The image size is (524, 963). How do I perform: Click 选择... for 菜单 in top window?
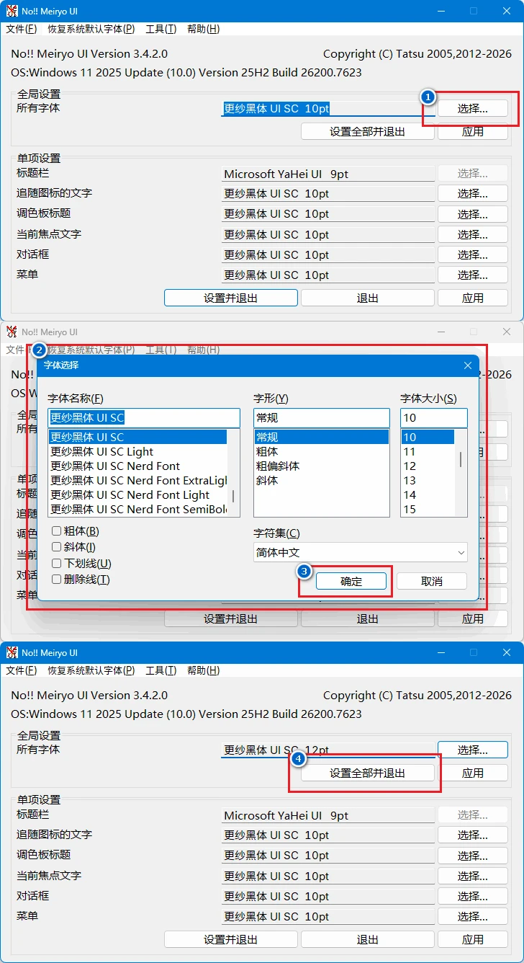(473, 275)
